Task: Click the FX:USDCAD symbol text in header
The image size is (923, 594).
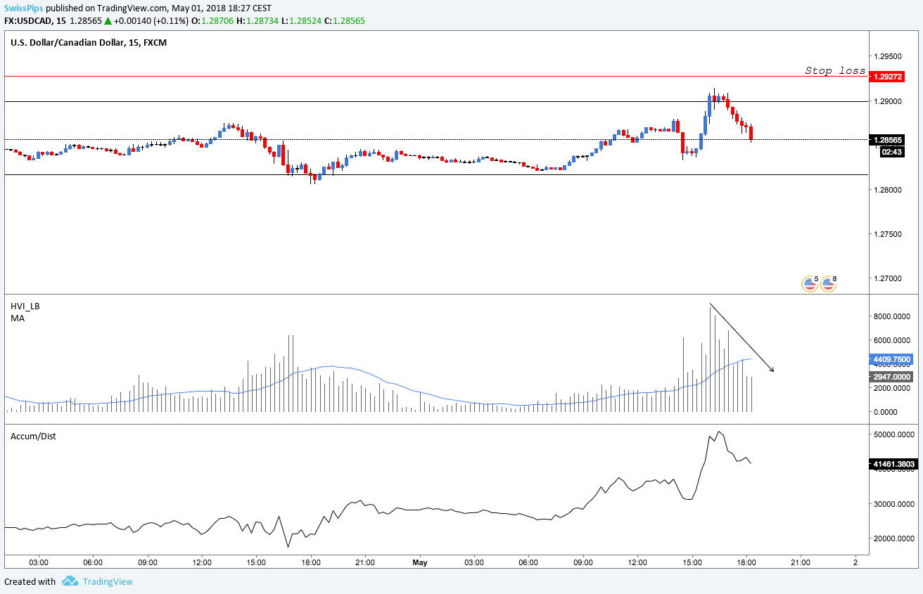Action: pos(28,21)
